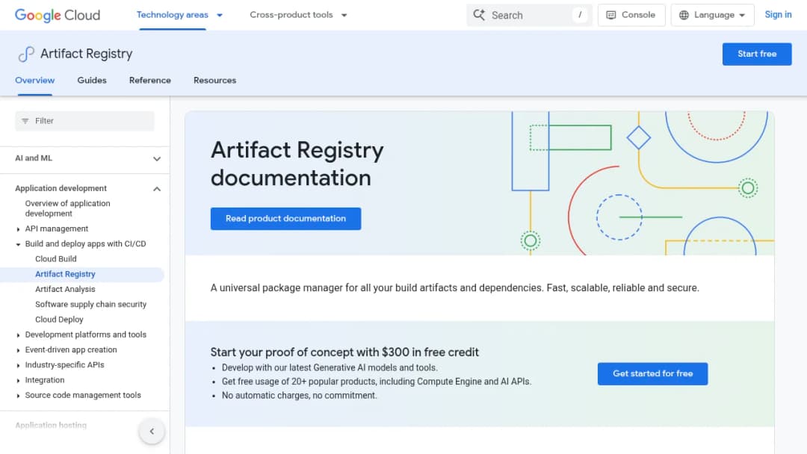Screen dimensions: 807x454
Task: Click the Sign in link
Action: [x=778, y=15]
